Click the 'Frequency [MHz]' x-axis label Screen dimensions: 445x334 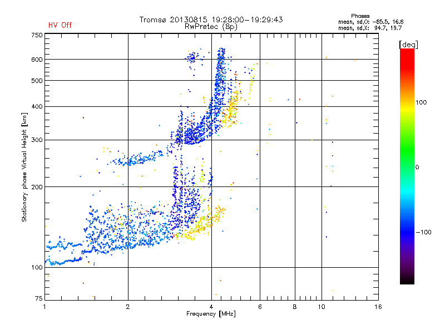[x=211, y=314]
